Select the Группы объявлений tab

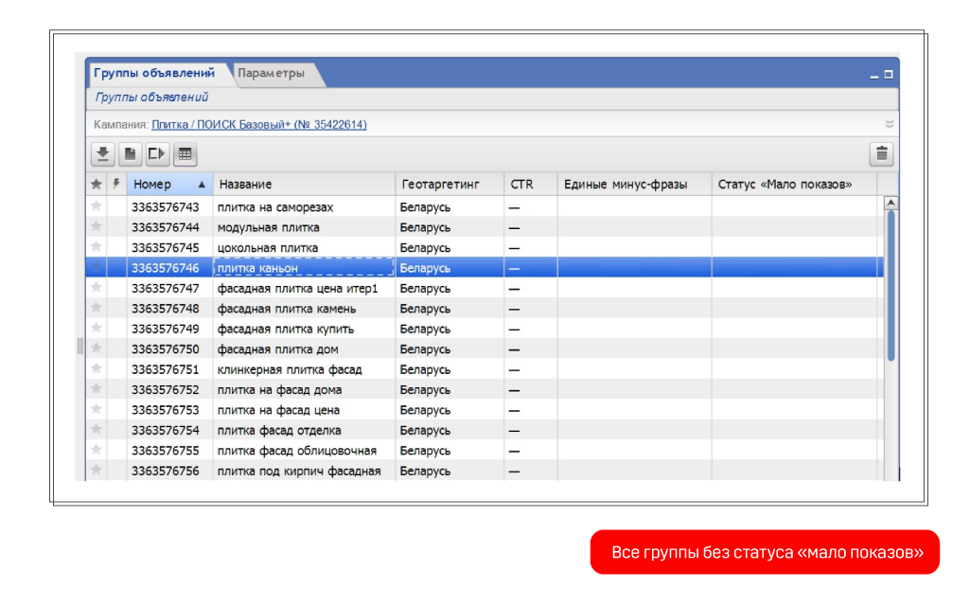pos(154,74)
